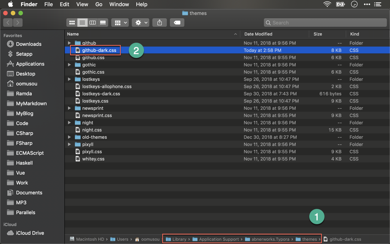The image size is (390, 244).
Task: Open the gear Action menu
Action: point(141,22)
